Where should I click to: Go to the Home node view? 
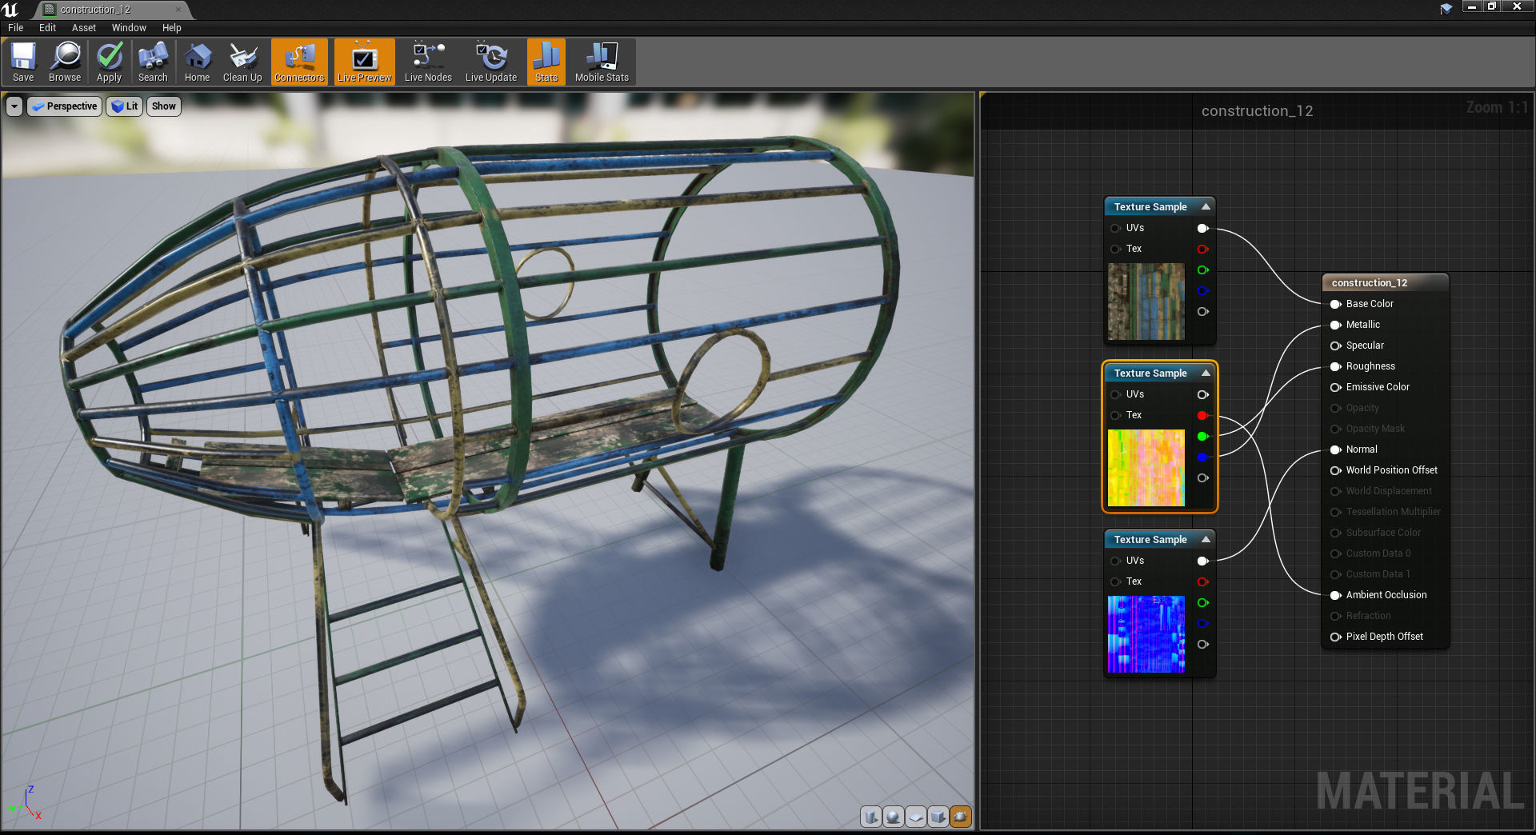click(x=197, y=62)
